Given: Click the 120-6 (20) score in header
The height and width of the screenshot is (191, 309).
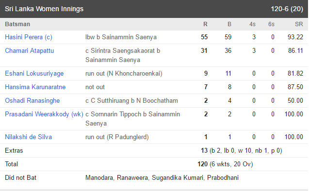Looking at the screenshot, I should (x=287, y=9).
